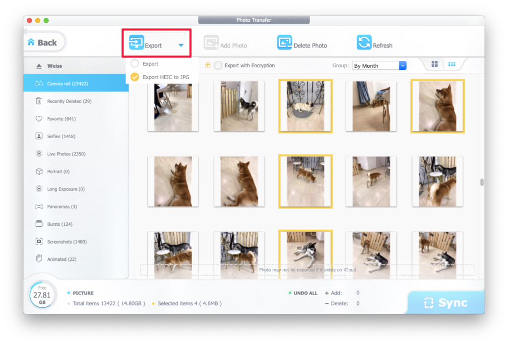Open the Live Photos album
This screenshot has height=345, width=508.
coord(66,154)
